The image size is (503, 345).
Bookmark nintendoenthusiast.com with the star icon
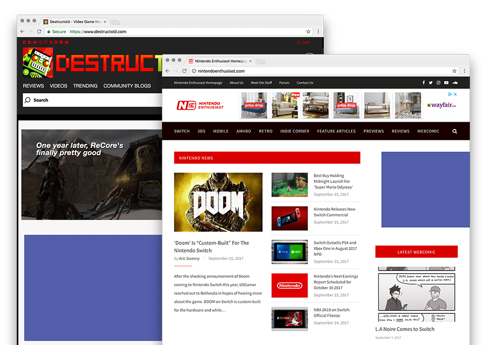[x=454, y=71]
